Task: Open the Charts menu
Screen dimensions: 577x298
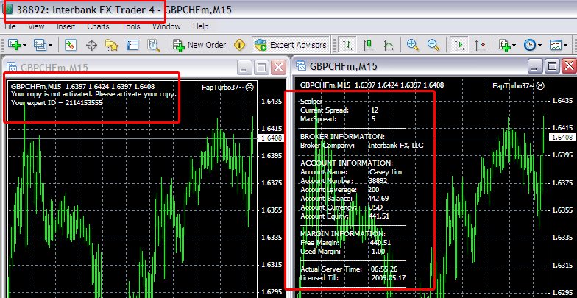Action: (98, 26)
